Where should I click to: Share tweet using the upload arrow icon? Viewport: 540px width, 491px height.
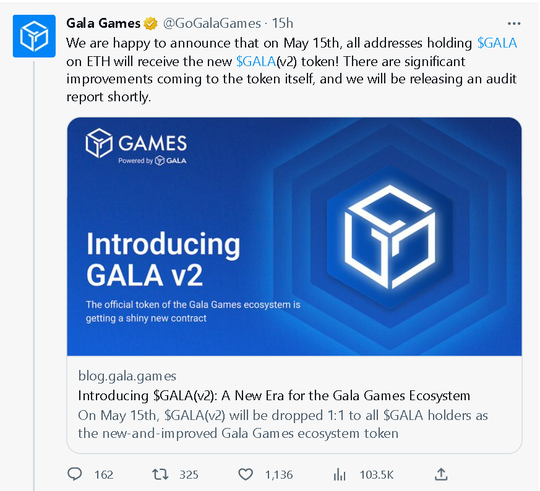click(441, 474)
